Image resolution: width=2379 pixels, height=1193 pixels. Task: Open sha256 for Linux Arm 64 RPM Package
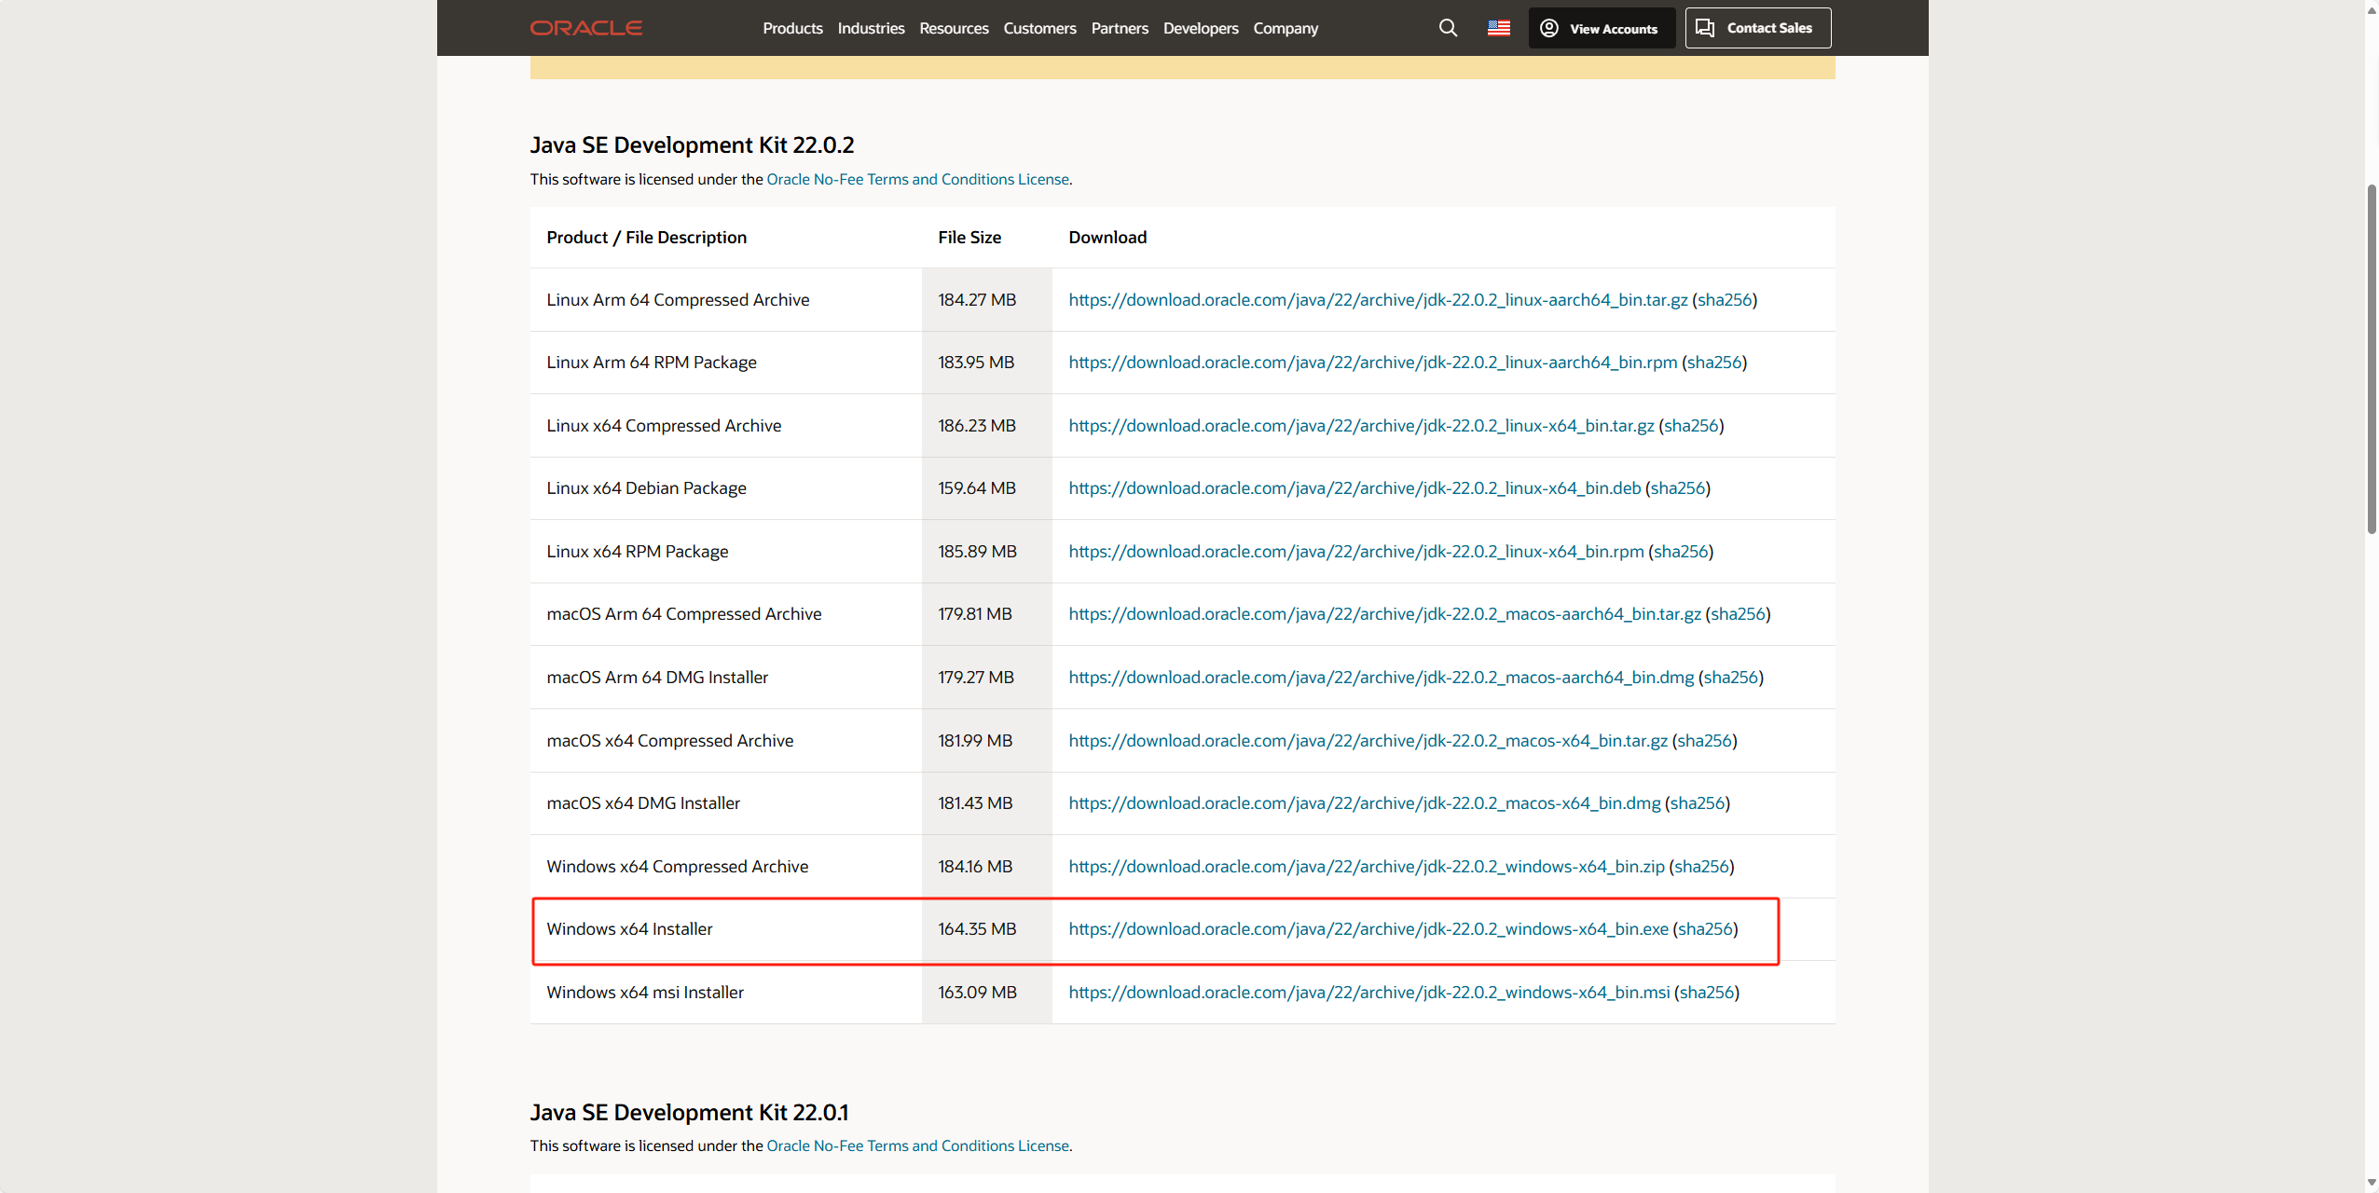click(x=1714, y=363)
